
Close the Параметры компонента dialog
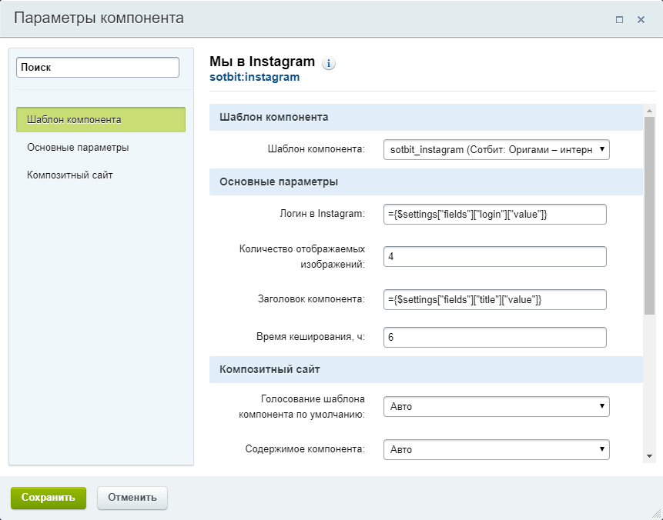tap(641, 19)
